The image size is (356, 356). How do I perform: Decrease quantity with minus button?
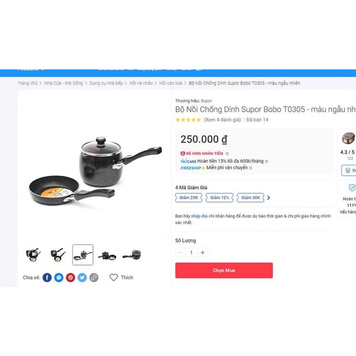point(180,252)
